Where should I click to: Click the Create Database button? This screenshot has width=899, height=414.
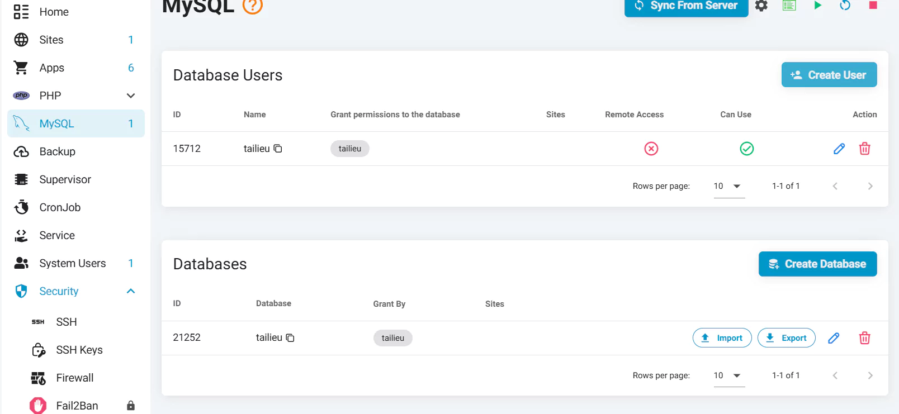[817, 264]
